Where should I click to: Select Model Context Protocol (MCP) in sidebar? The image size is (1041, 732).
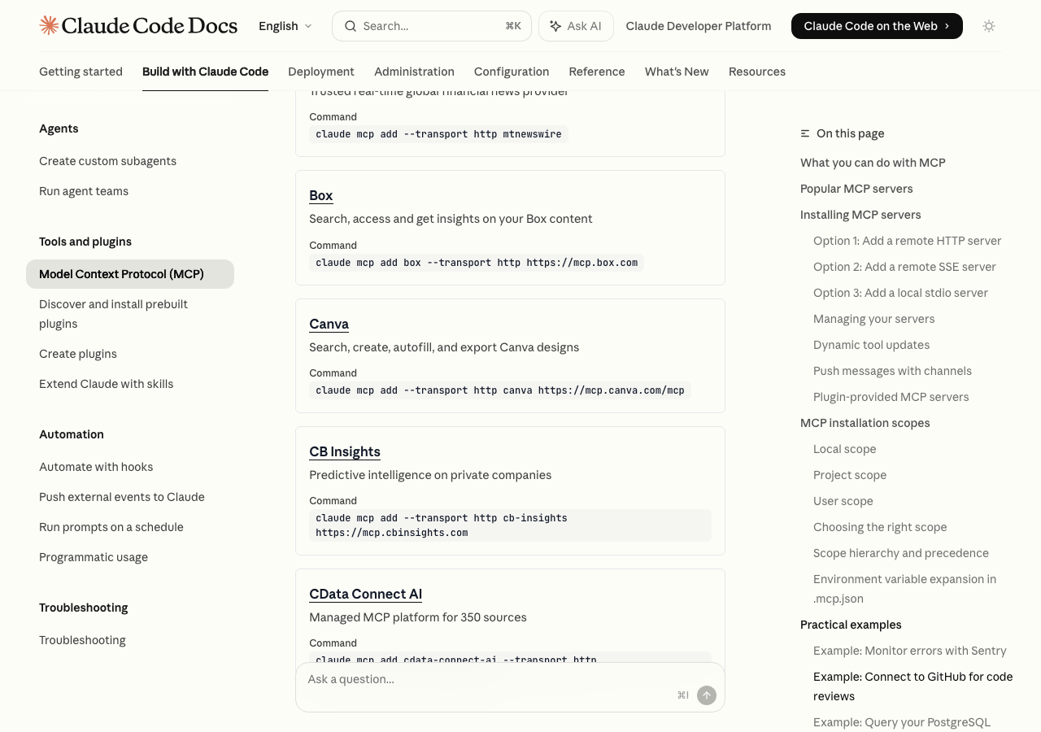click(121, 274)
